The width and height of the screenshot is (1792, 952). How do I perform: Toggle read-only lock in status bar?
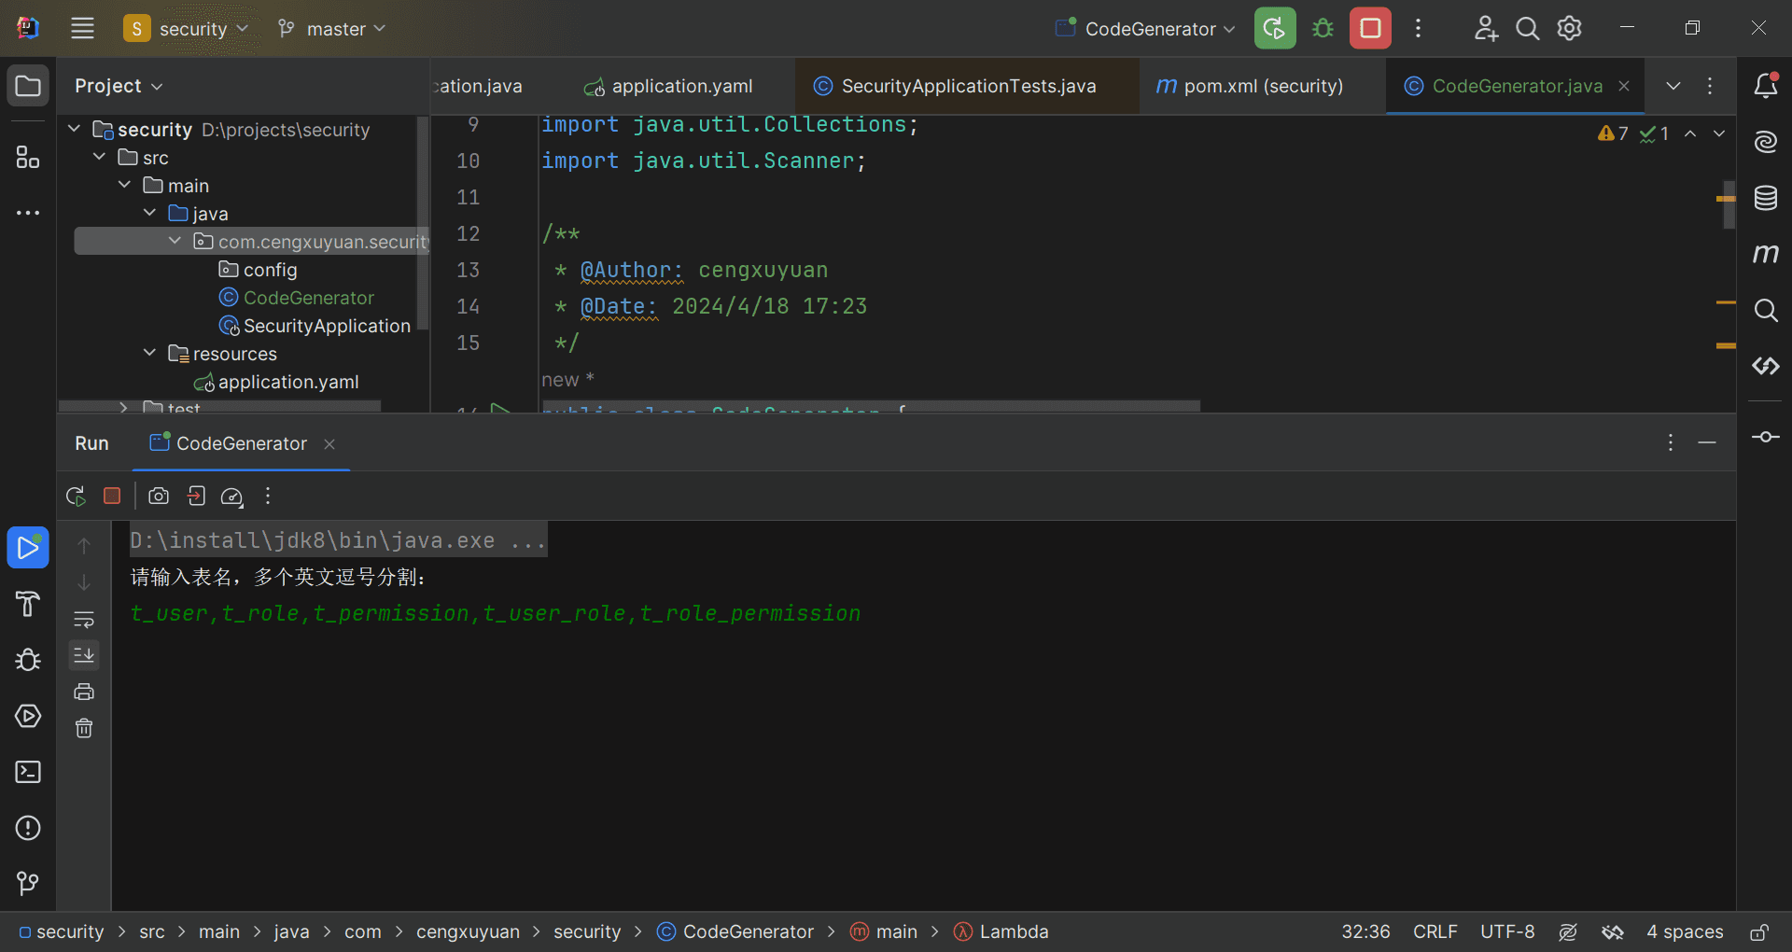point(1758,931)
